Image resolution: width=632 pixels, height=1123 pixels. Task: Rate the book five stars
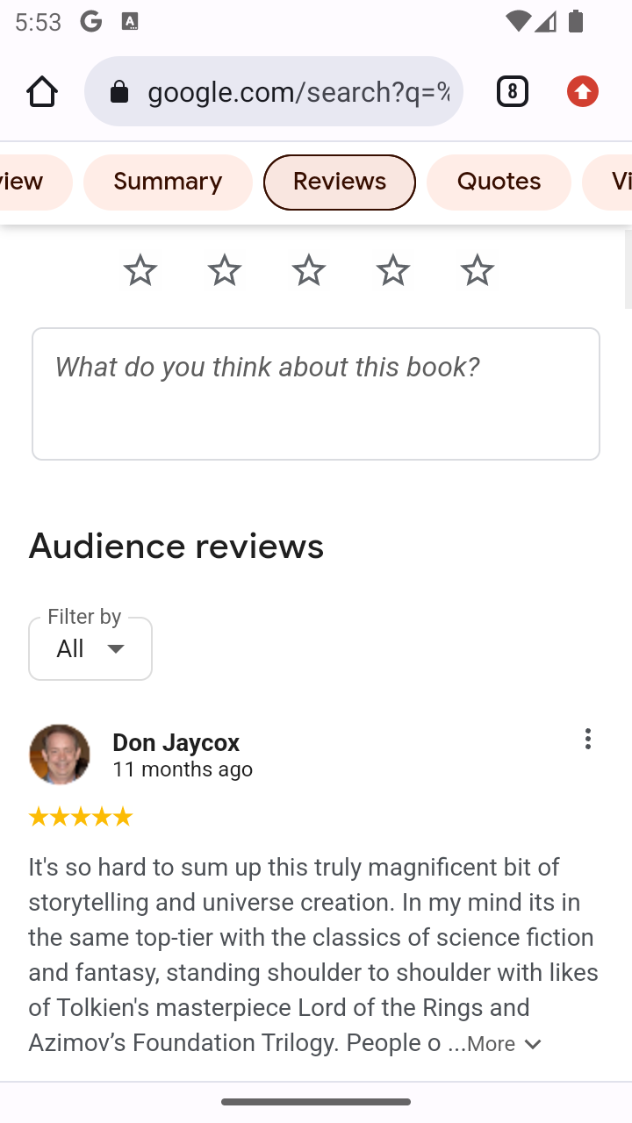point(478,270)
